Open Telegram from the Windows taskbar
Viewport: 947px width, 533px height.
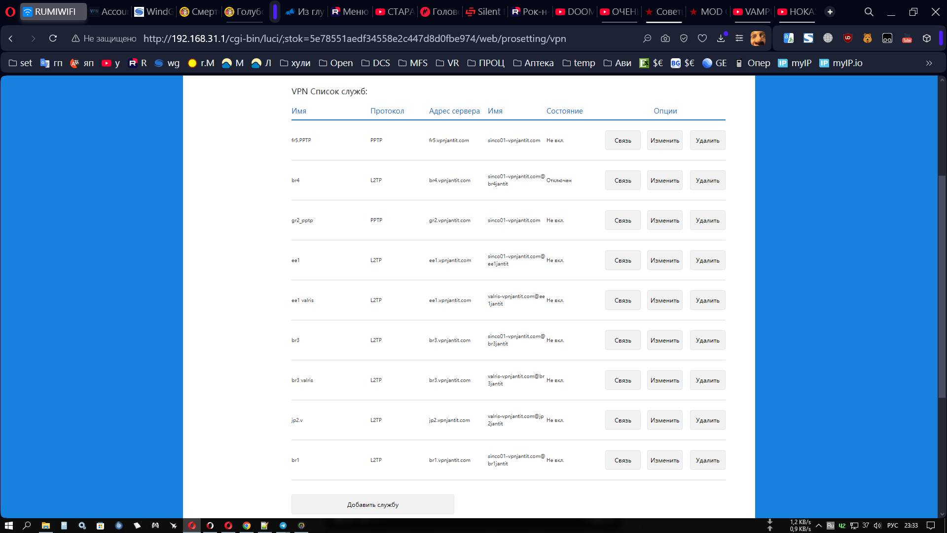283,526
